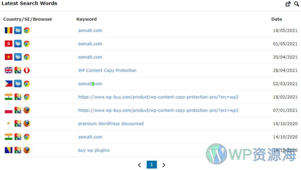Click Chrome icon in 30/04/2021 row
The width and height of the screenshot is (301, 170).
point(27,57)
